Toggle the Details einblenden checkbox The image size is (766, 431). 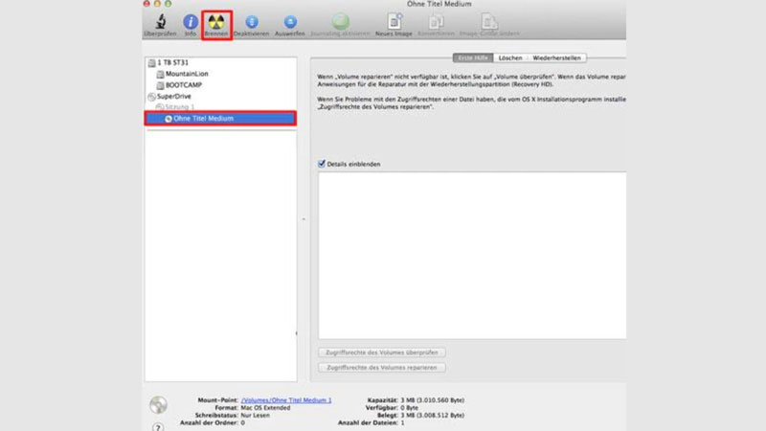[322, 164]
